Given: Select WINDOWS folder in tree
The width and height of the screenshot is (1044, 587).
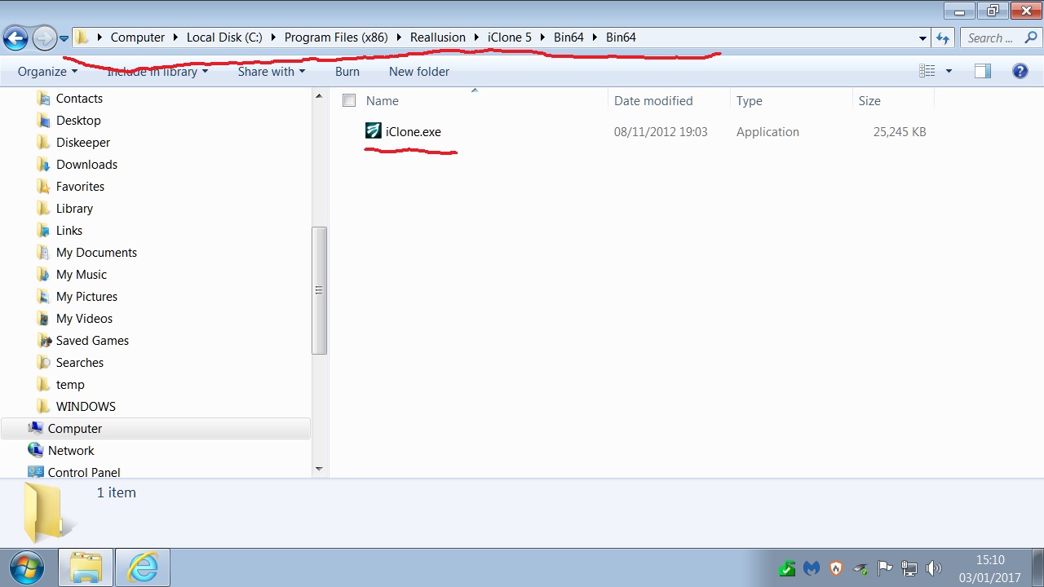Looking at the screenshot, I should [86, 407].
